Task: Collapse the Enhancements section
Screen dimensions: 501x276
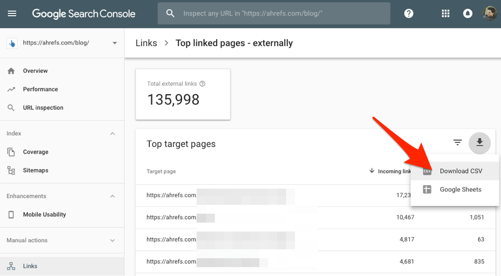Action: 112,196
